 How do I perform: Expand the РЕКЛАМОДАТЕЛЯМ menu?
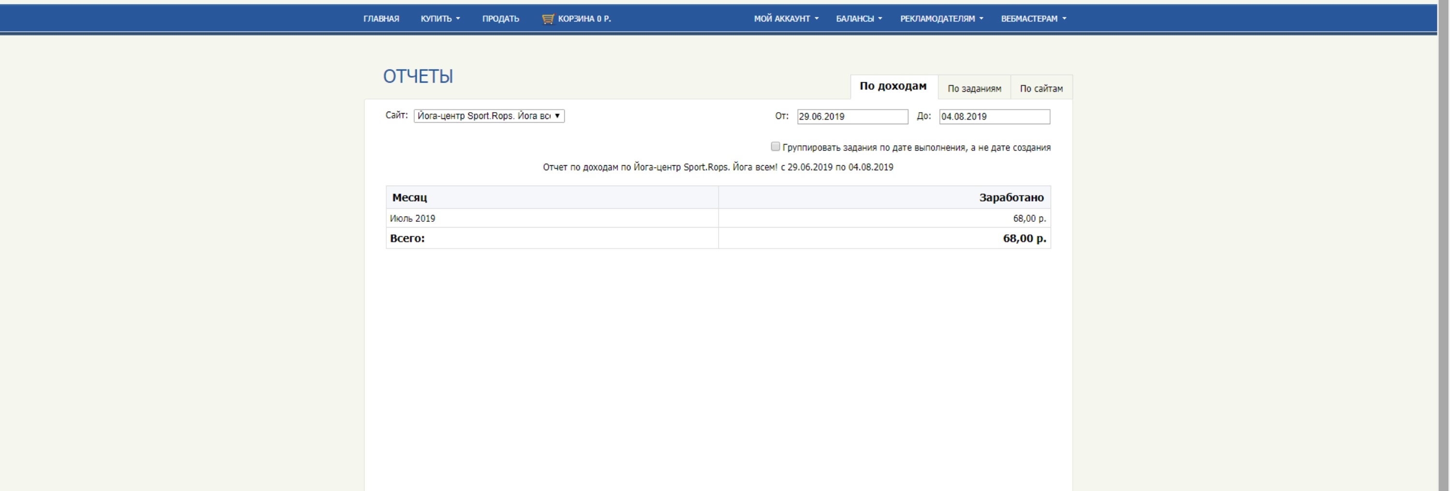pyautogui.click(x=942, y=18)
